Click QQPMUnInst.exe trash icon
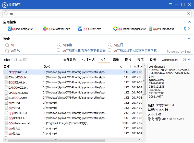Screen dimensions: 194x143 pos(151,29)
